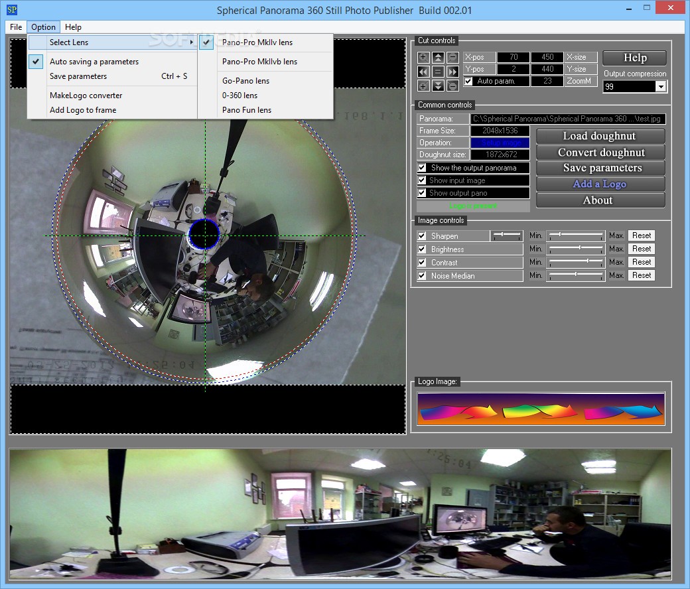Choose Pano Fun lens
The height and width of the screenshot is (589, 690).
click(265, 110)
